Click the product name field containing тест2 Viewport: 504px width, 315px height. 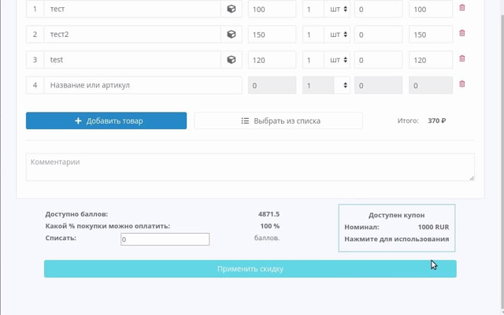132,35
